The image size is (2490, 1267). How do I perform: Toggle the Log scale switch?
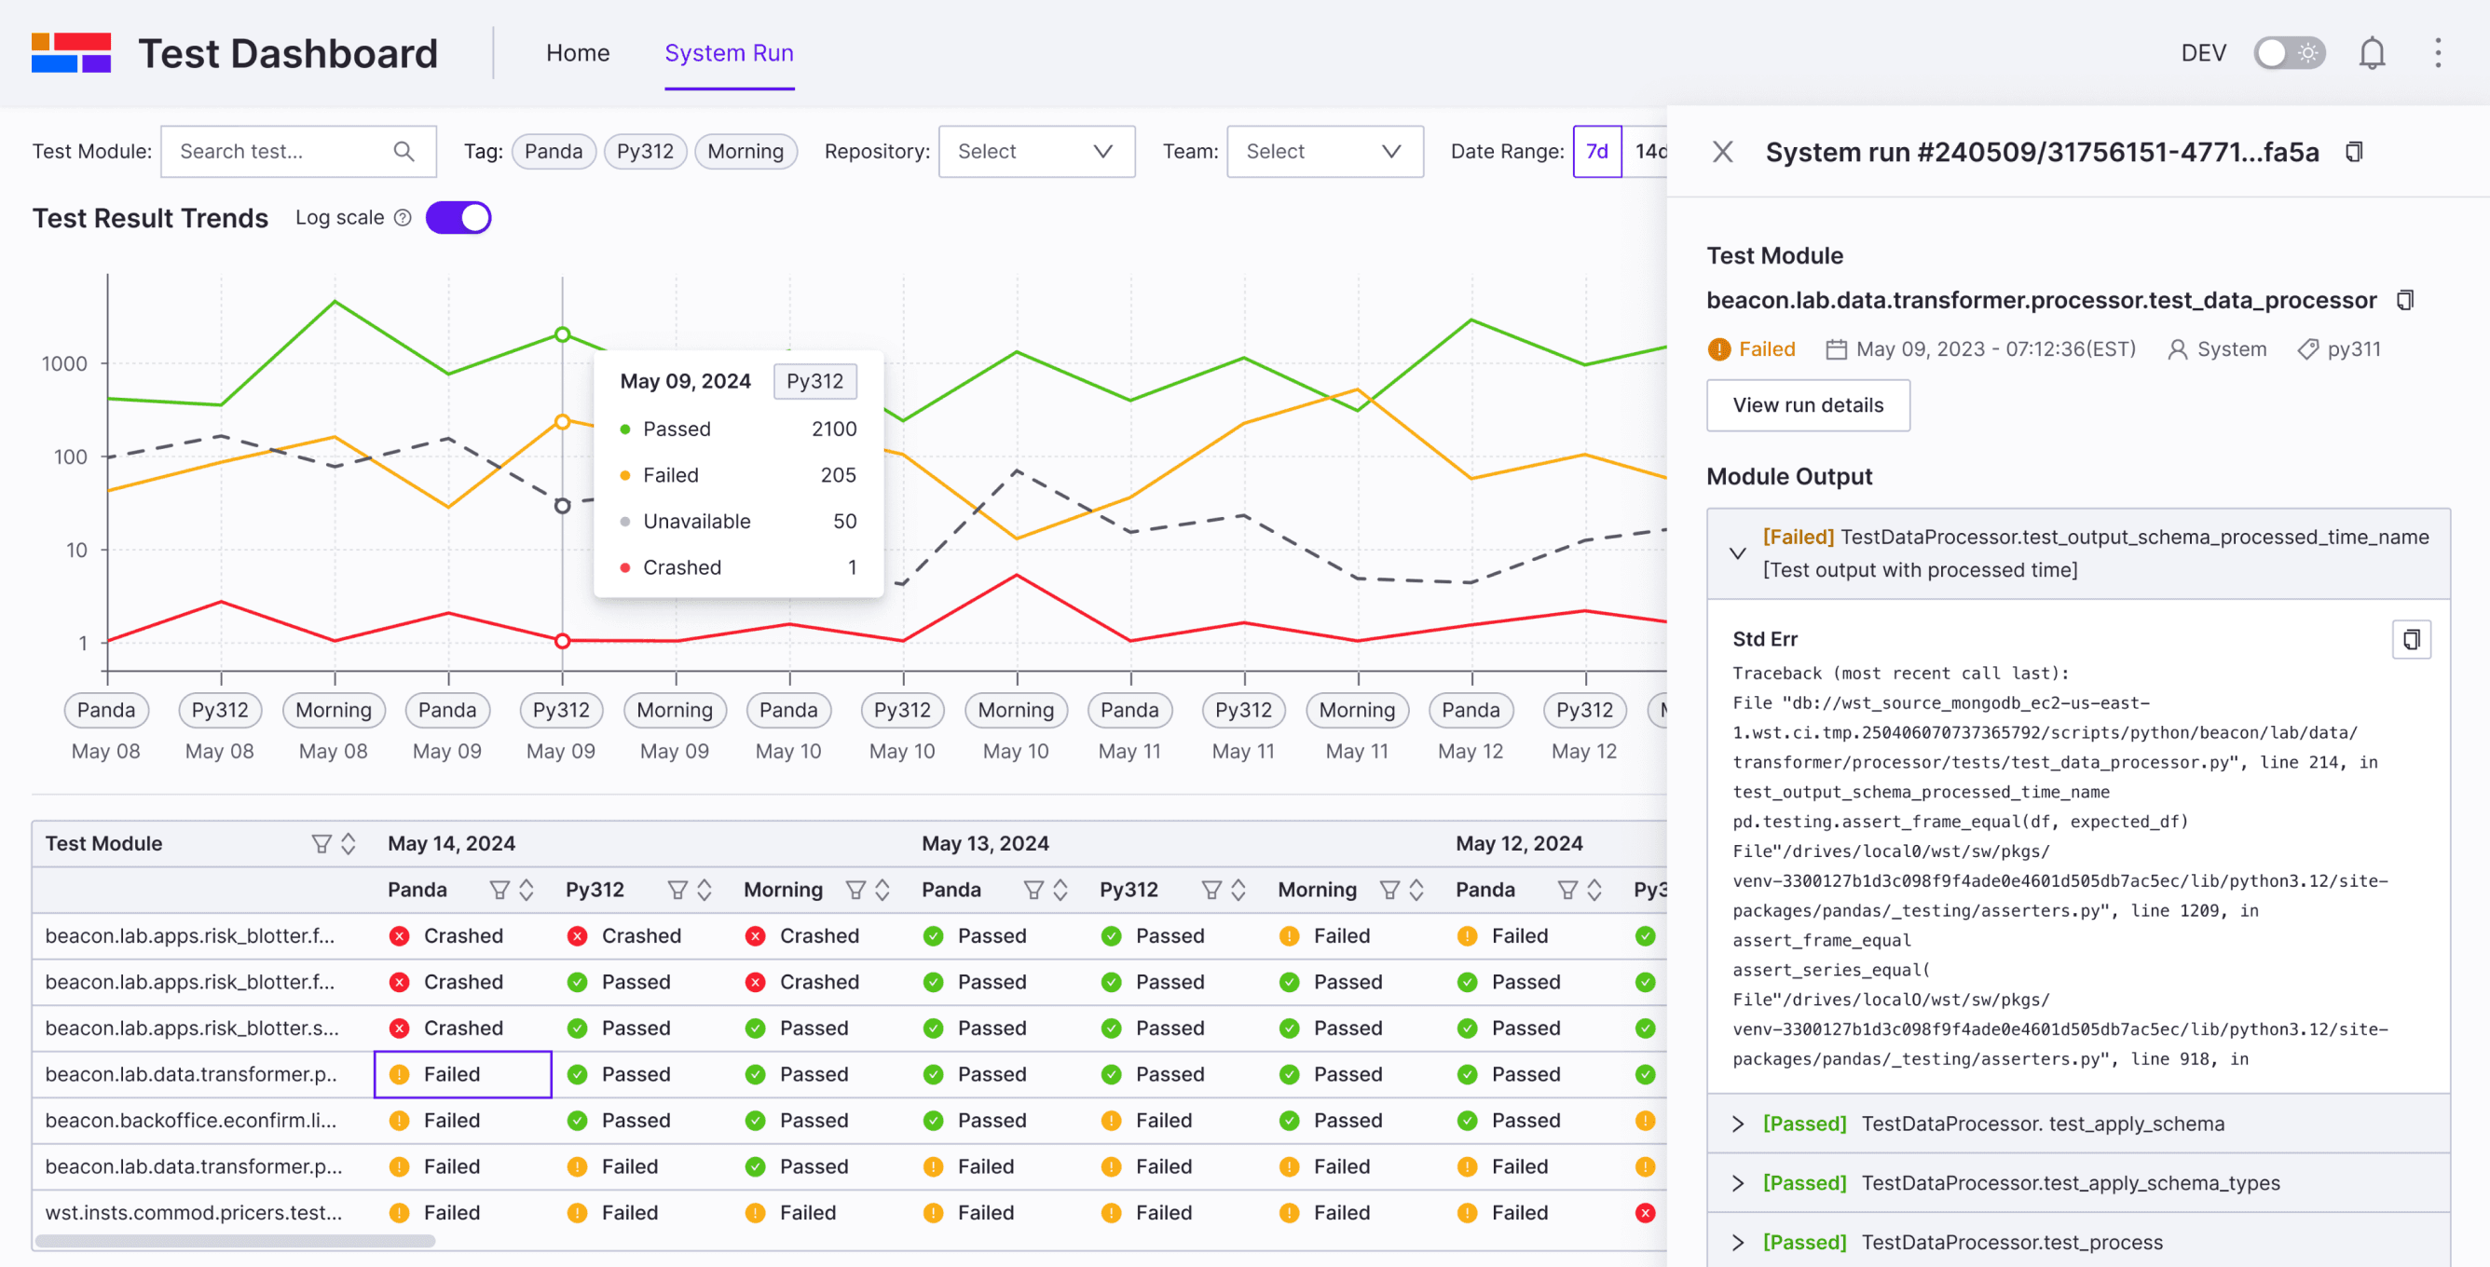click(x=458, y=217)
